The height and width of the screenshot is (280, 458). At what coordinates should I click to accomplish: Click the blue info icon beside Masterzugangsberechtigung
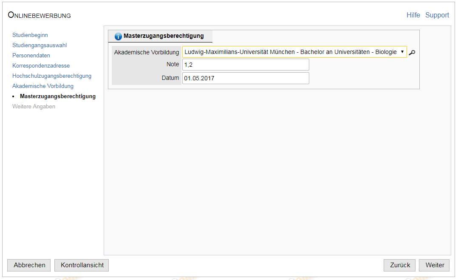[118, 37]
